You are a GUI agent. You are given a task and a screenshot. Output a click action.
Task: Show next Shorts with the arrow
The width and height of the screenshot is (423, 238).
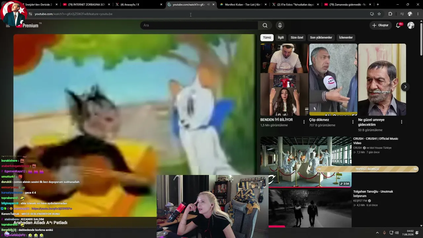point(405,87)
